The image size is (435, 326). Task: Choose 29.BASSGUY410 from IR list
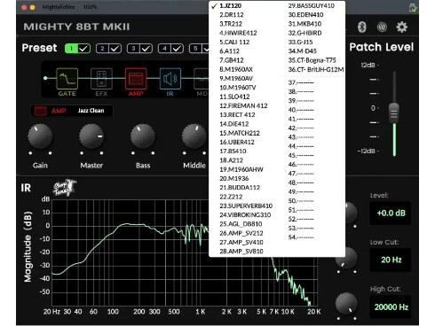click(x=312, y=5)
